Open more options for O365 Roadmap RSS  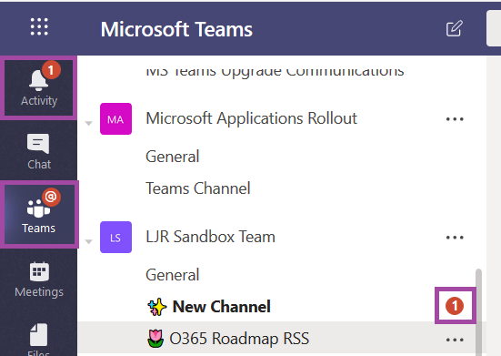455,340
